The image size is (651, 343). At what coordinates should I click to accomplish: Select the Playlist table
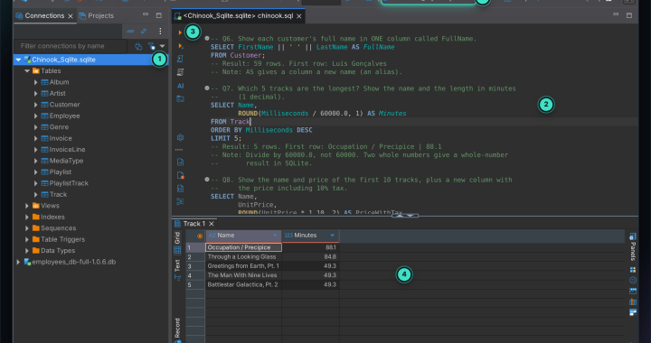[61, 171]
